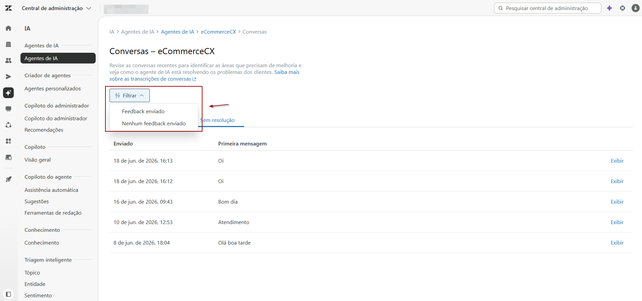The width and height of the screenshot is (642, 301).
Task: Open the Home icon in left rail
Action: [x=8, y=28]
